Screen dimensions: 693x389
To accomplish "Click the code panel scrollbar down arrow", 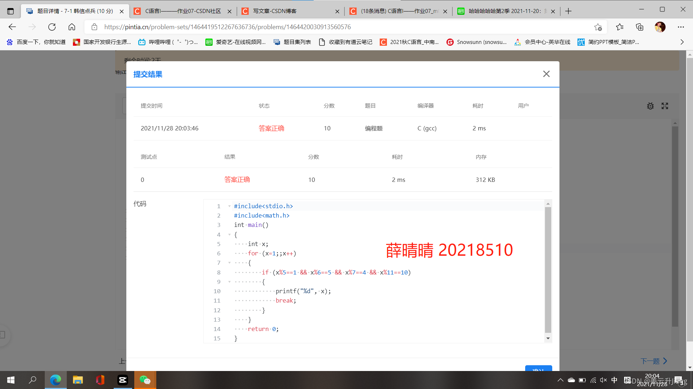I will point(548,338).
